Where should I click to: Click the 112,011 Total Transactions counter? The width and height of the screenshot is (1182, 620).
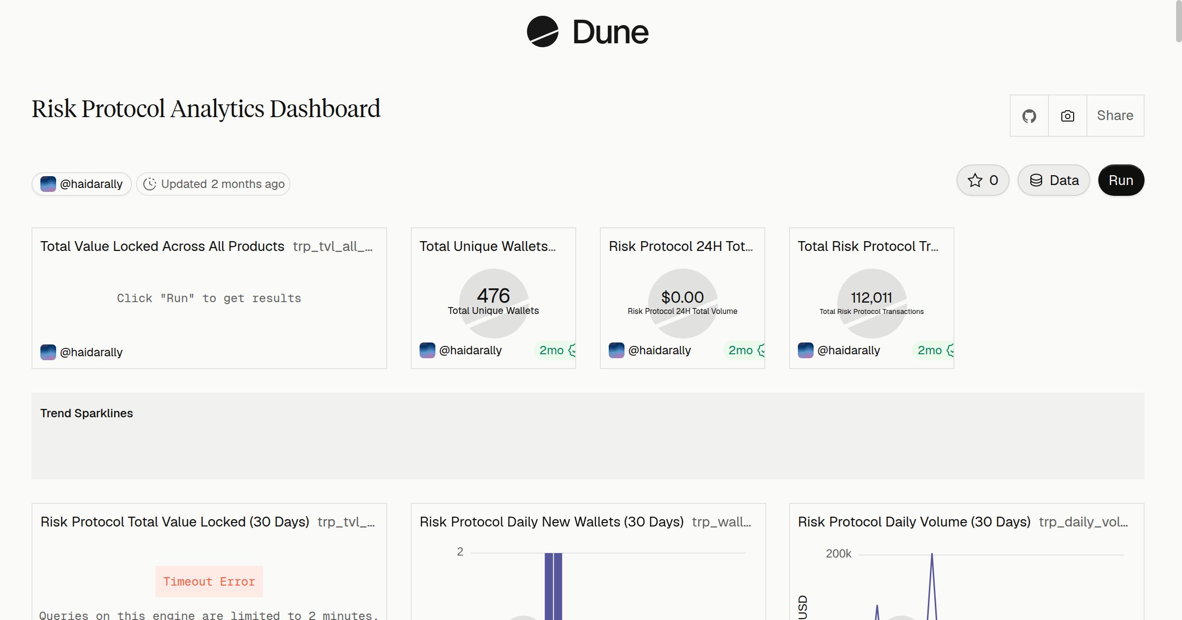872,302
